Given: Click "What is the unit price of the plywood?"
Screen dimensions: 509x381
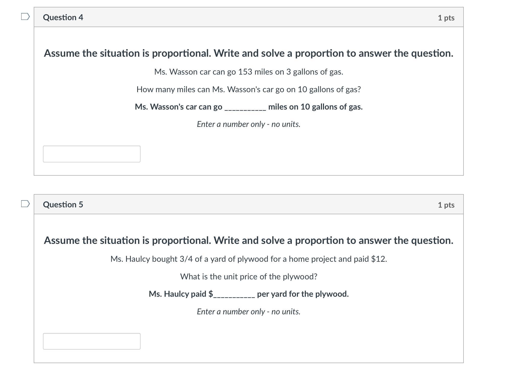Looking at the screenshot, I should click(248, 277).
